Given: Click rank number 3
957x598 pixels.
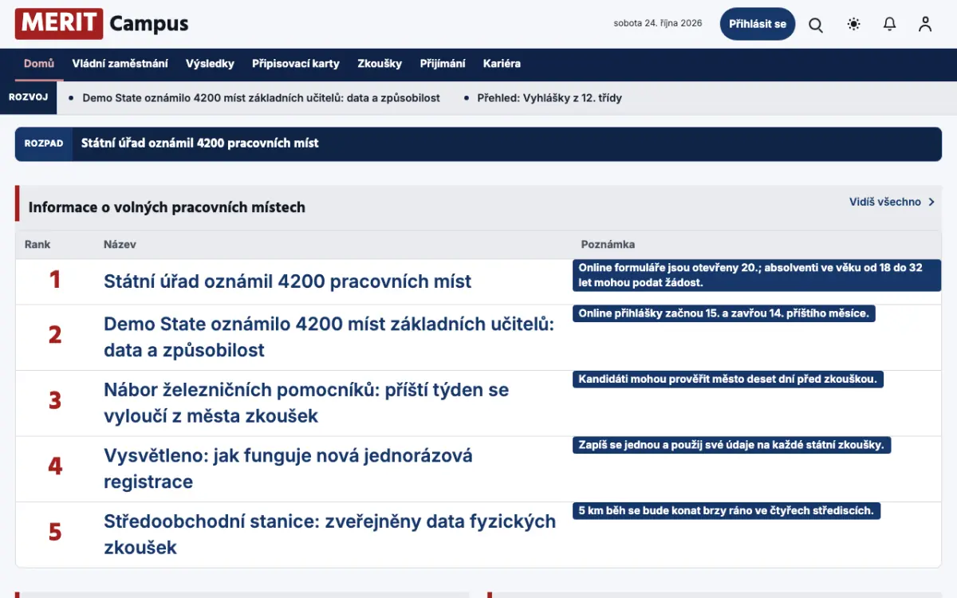Looking at the screenshot, I should pyautogui.click(x=55, y=400).
